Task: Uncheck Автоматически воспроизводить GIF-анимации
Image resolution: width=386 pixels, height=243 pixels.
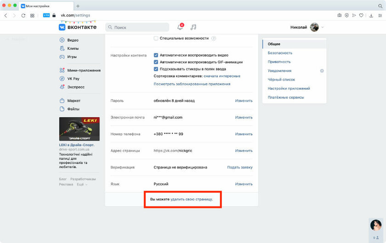Action: 156,62
